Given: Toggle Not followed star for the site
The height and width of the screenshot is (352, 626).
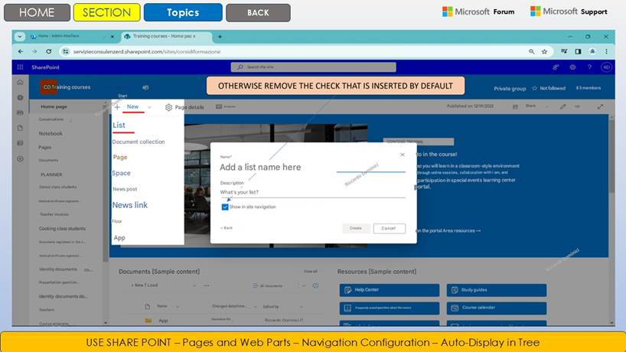Looking at the screenshot, I should (535, 88).
